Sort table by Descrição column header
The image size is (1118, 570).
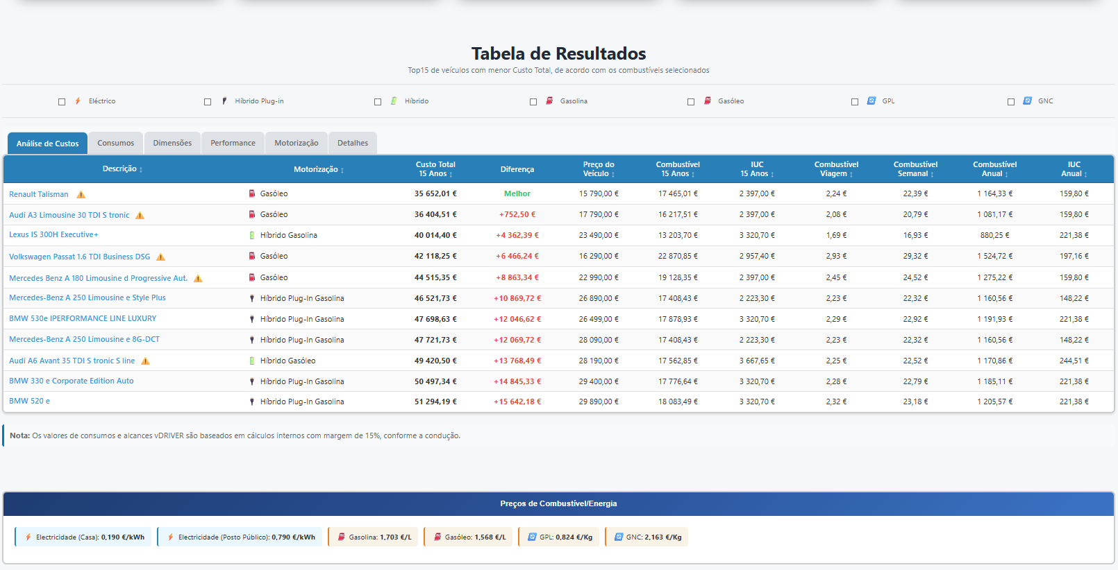[122, 169]
